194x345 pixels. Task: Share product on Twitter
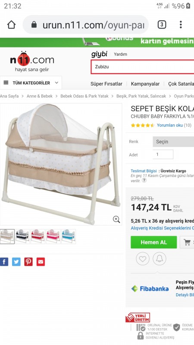tap(16, 262)
